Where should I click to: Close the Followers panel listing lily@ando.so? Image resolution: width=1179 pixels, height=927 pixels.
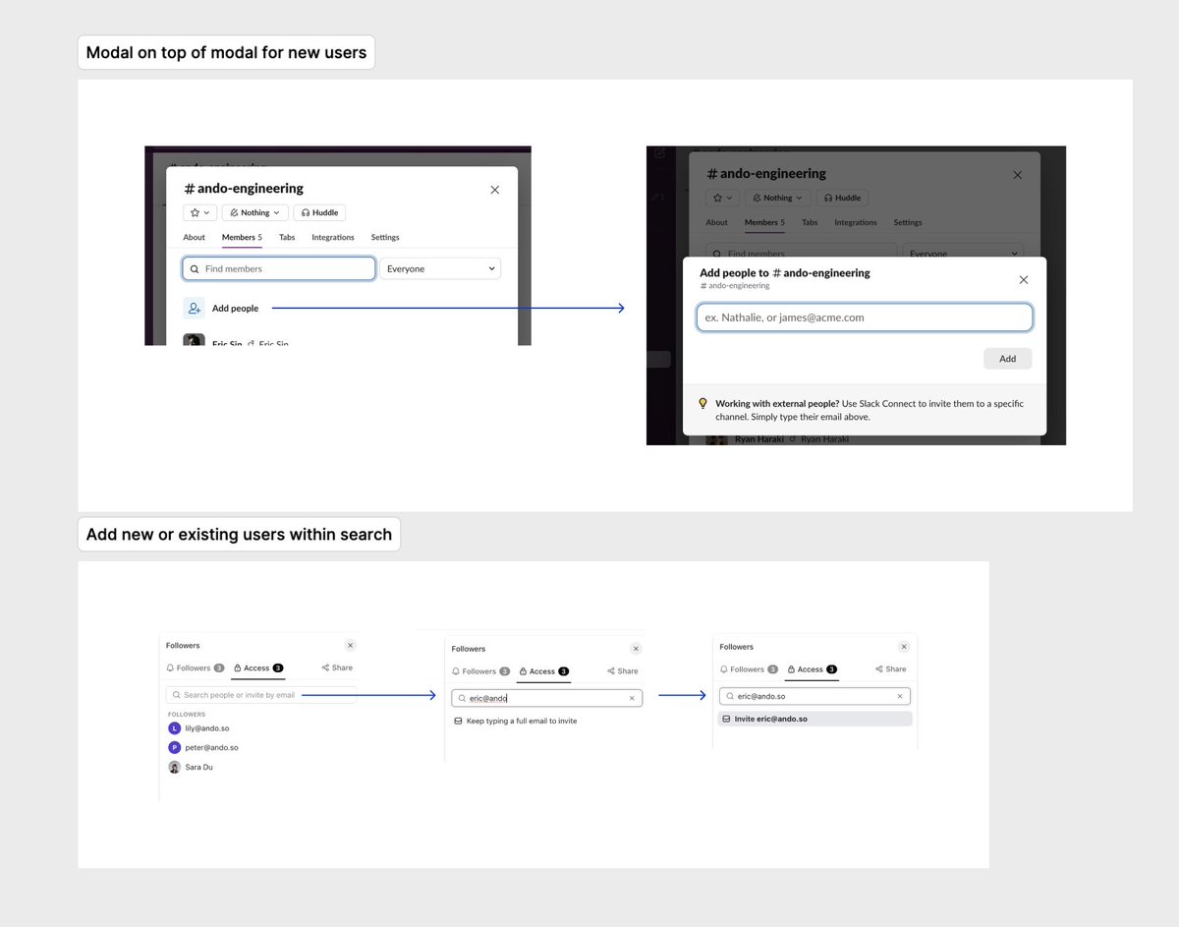(351, 646)
